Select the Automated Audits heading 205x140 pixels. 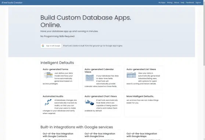pos(53,96)
